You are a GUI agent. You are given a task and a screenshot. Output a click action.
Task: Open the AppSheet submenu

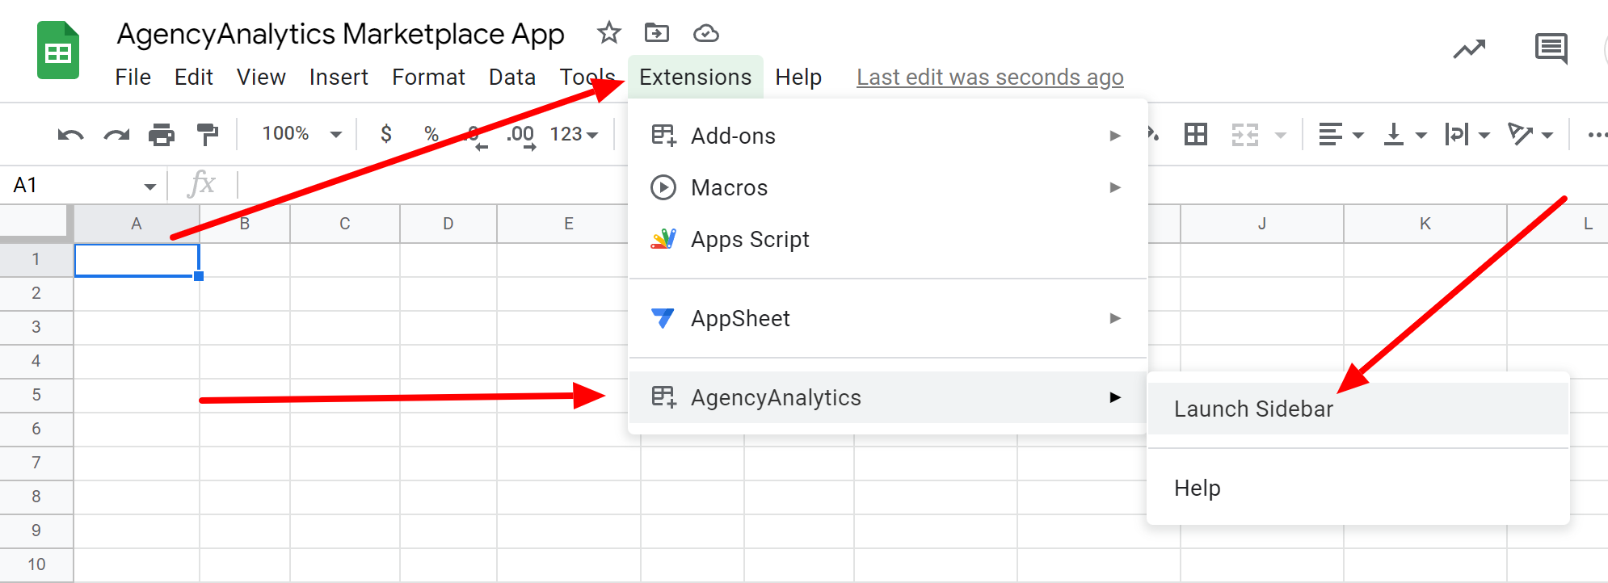[886, 319]
